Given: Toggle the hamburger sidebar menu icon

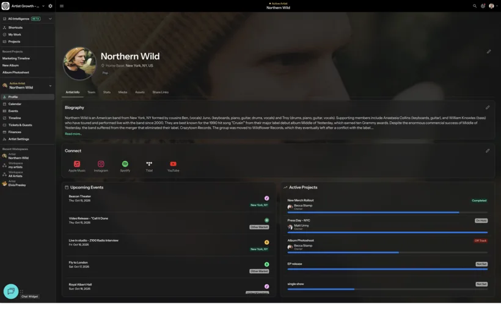Looking at the screenshot, I should [x=62, y=6].
